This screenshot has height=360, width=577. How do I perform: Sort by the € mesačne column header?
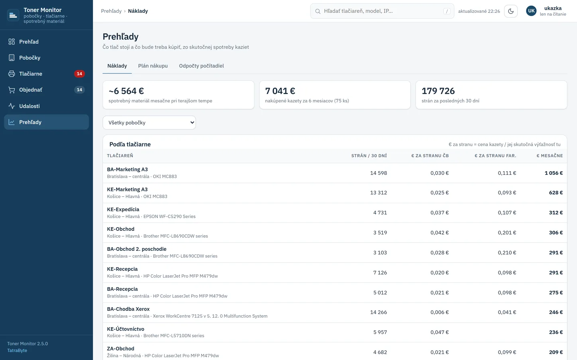[550, 156]
